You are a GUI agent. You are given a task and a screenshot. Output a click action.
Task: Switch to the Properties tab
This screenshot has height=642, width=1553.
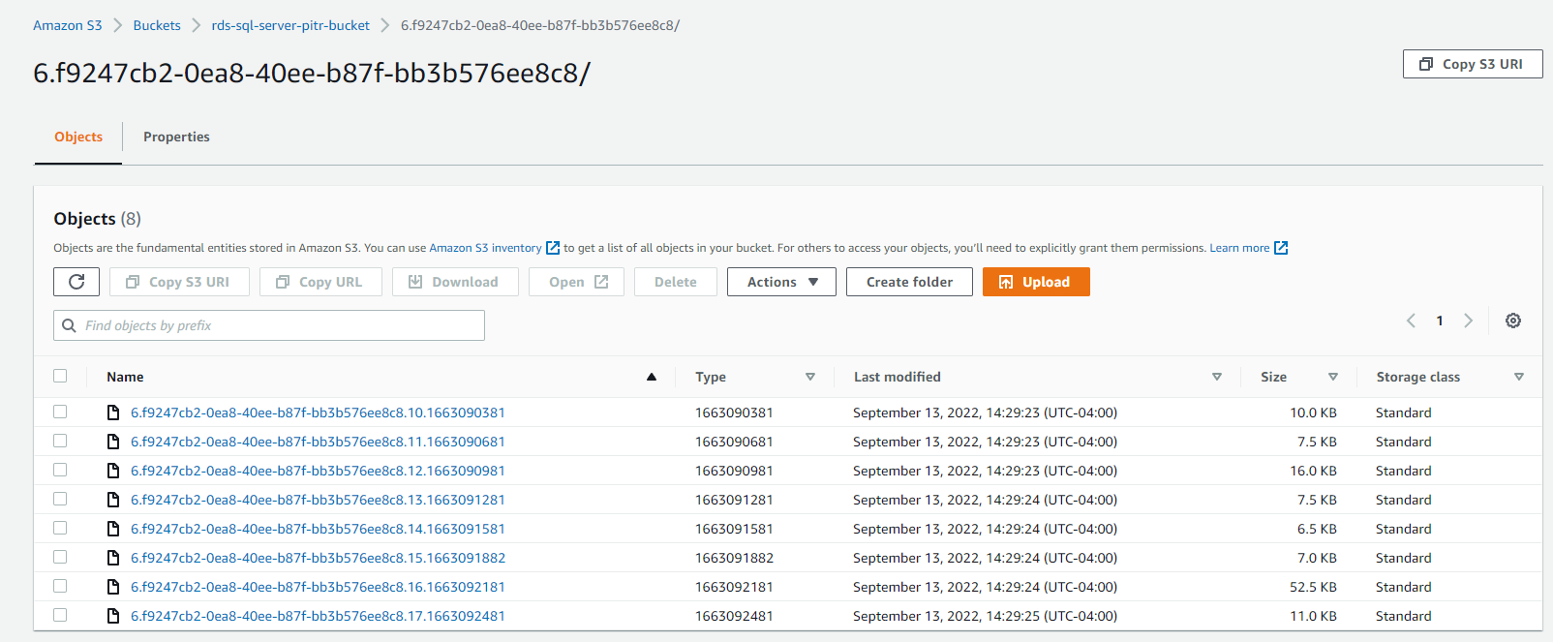coord(176,138)
